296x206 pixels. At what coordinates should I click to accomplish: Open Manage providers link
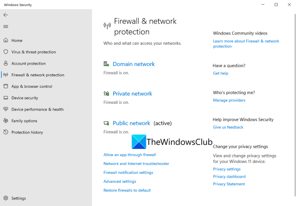[x=229, y=100]
